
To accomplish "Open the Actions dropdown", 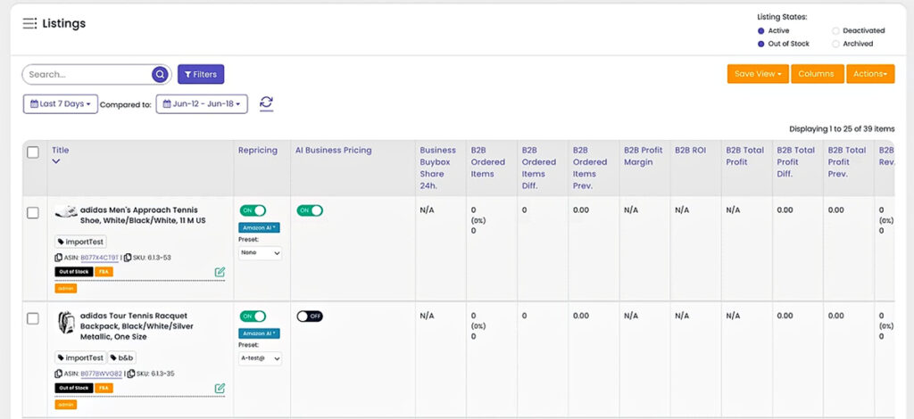I will click(x=870, y=74).
